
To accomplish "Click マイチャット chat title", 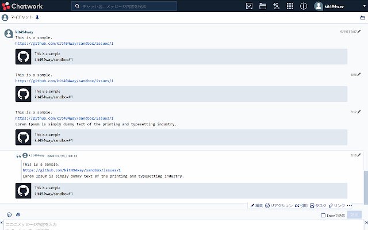I will point(21,17).
